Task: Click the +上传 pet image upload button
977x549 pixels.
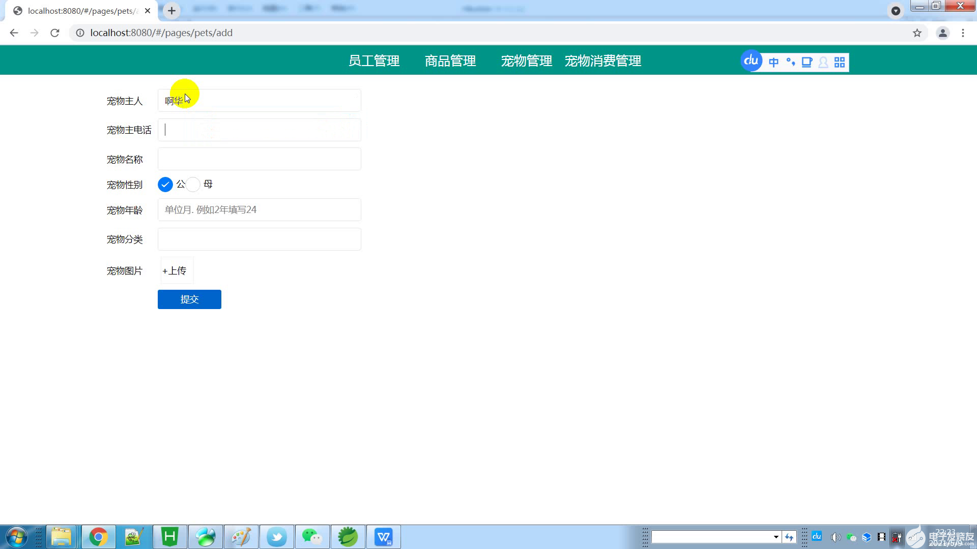Action: [176, 271]
